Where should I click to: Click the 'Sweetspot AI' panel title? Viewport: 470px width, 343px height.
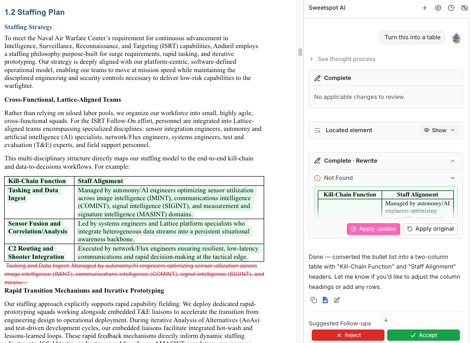click(327, 8)
